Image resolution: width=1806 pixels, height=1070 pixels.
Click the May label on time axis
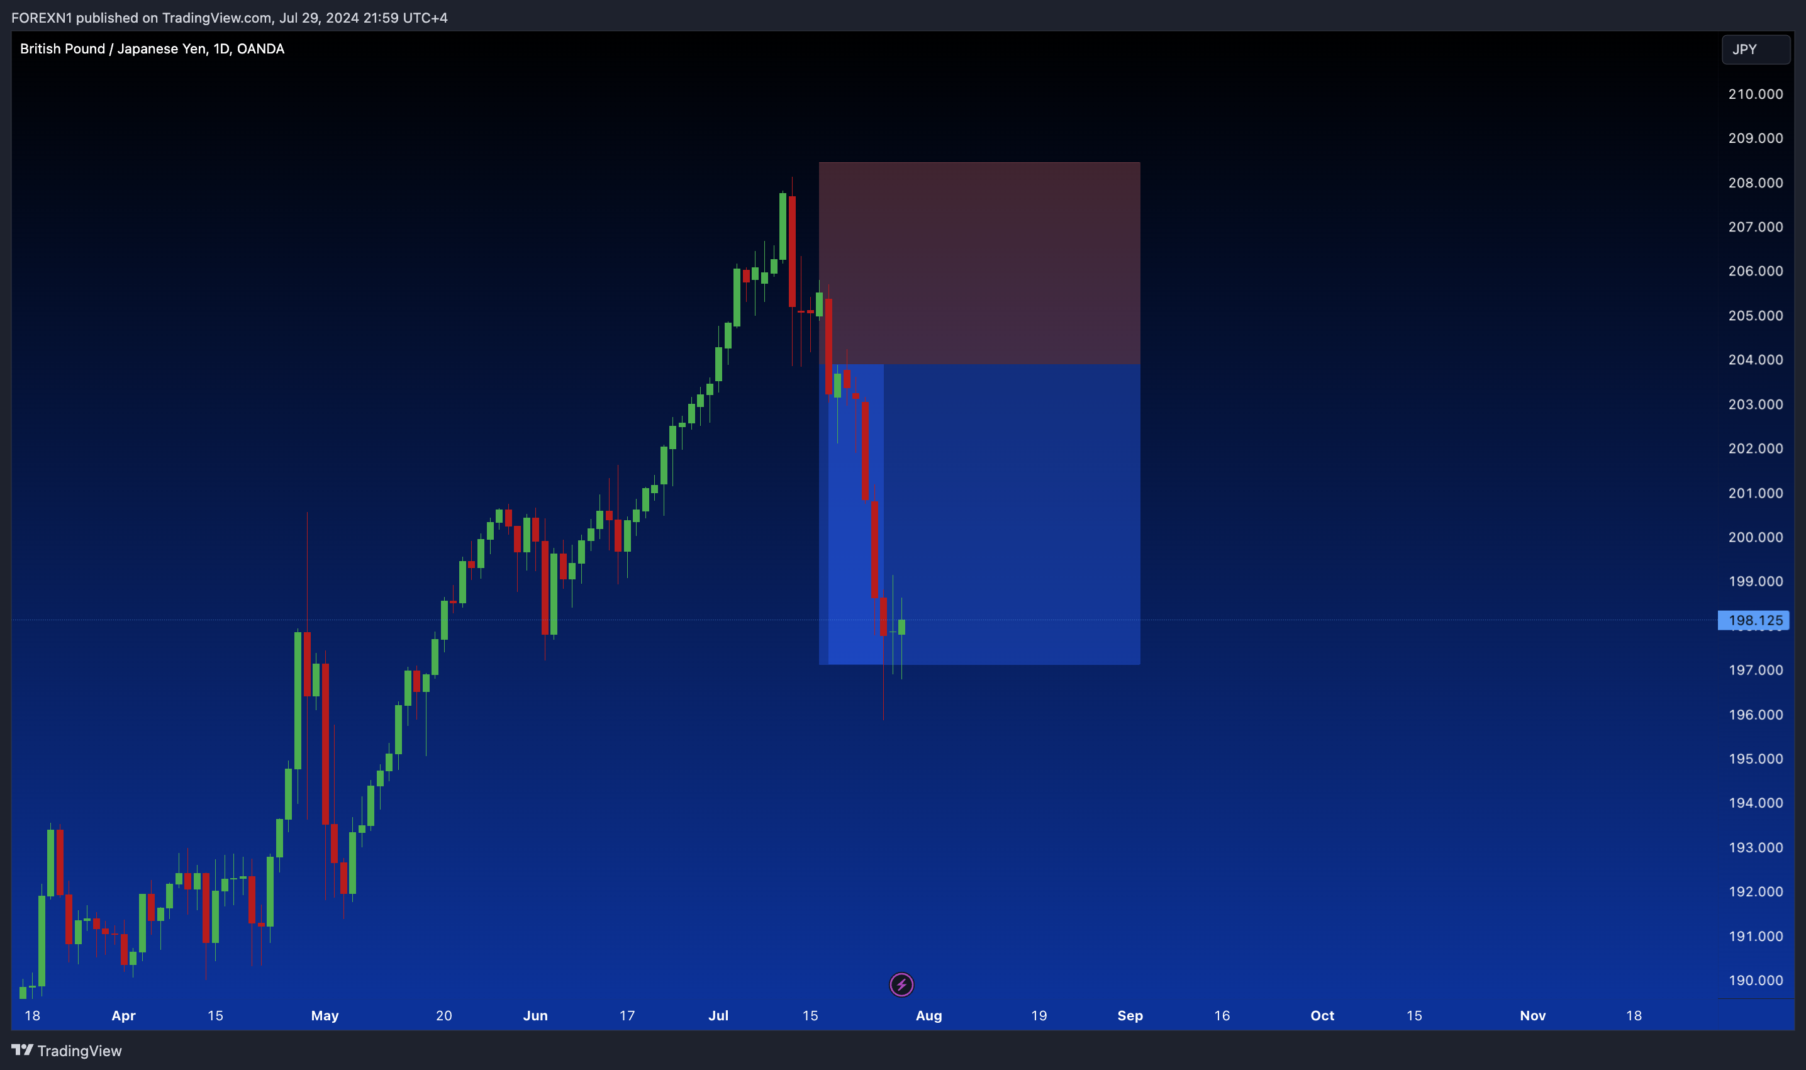(x=325, y=1015)
